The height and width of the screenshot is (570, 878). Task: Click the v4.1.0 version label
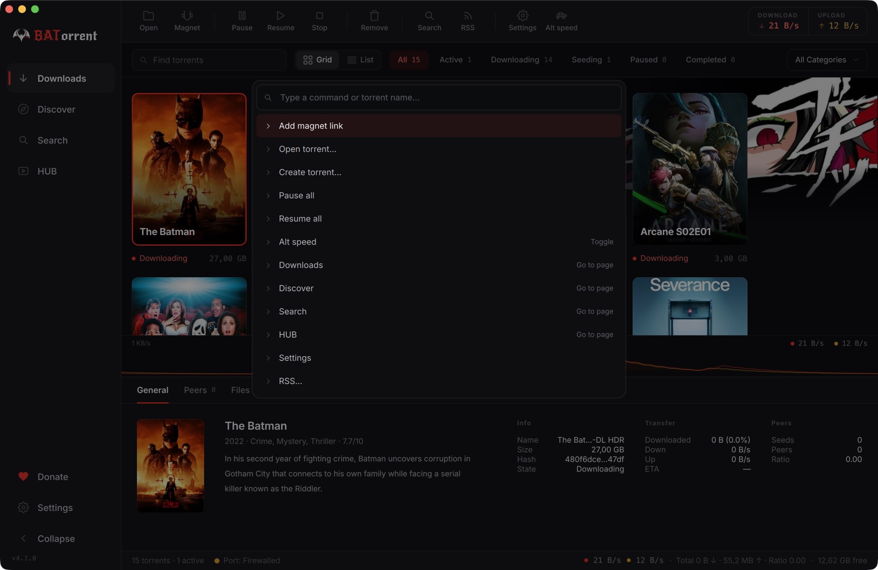tap(24, 558)
